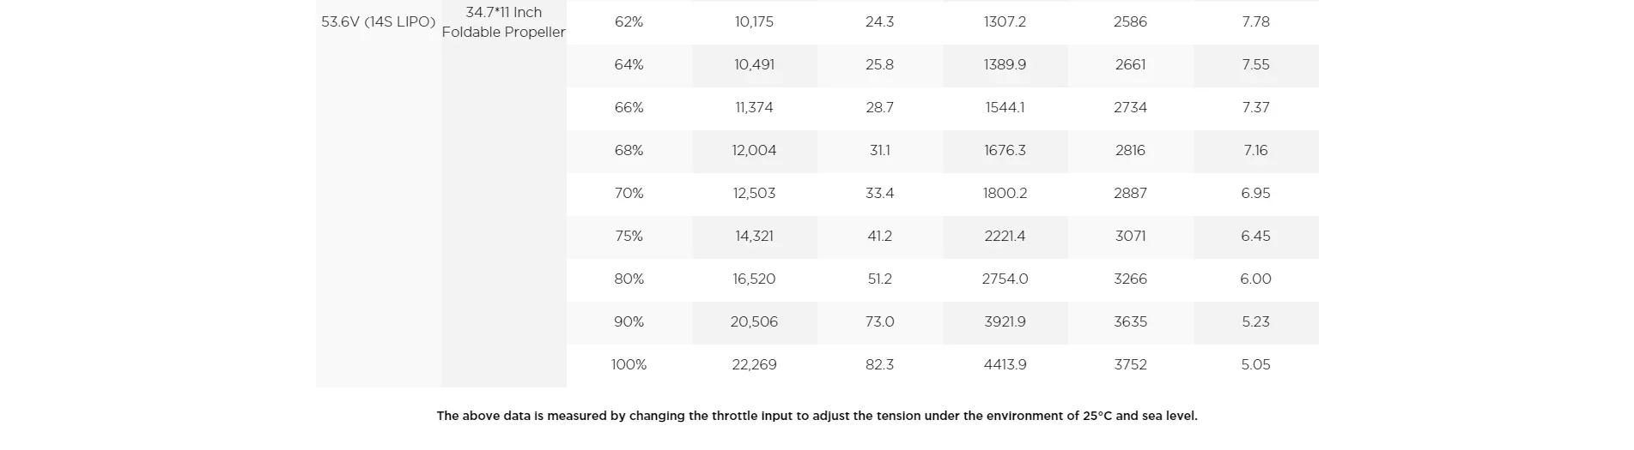Select the 3752 RPM value
The height and width of the screenshot is (450, 1634).
pyautogui.click(x=1131, y=365)
